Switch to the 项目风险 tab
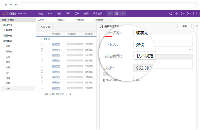 (80, 20)
